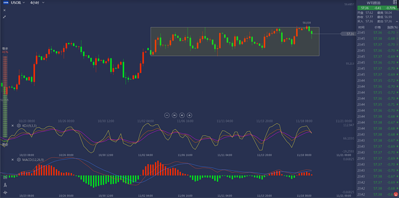The width and height of the screenshot is (399, 198).
Task: Zoom in the chart with the plus button
Action: point(190,115)
